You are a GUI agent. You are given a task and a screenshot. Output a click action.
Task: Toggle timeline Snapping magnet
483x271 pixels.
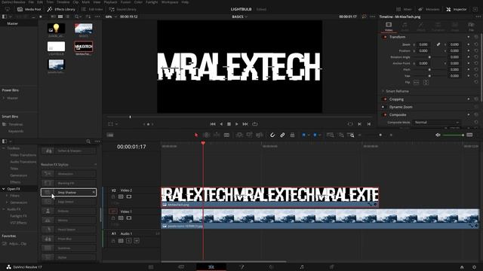pos(272,135)
